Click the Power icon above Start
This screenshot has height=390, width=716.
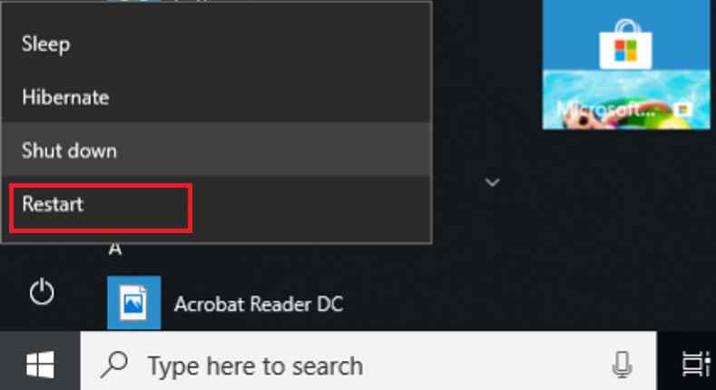42,292
